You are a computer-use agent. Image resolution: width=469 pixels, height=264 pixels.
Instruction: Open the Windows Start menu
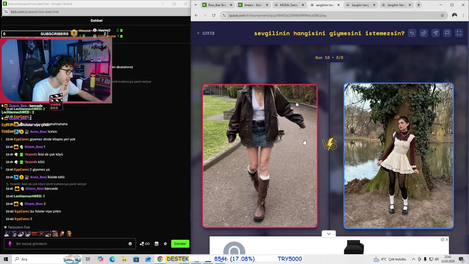(6, 259)
